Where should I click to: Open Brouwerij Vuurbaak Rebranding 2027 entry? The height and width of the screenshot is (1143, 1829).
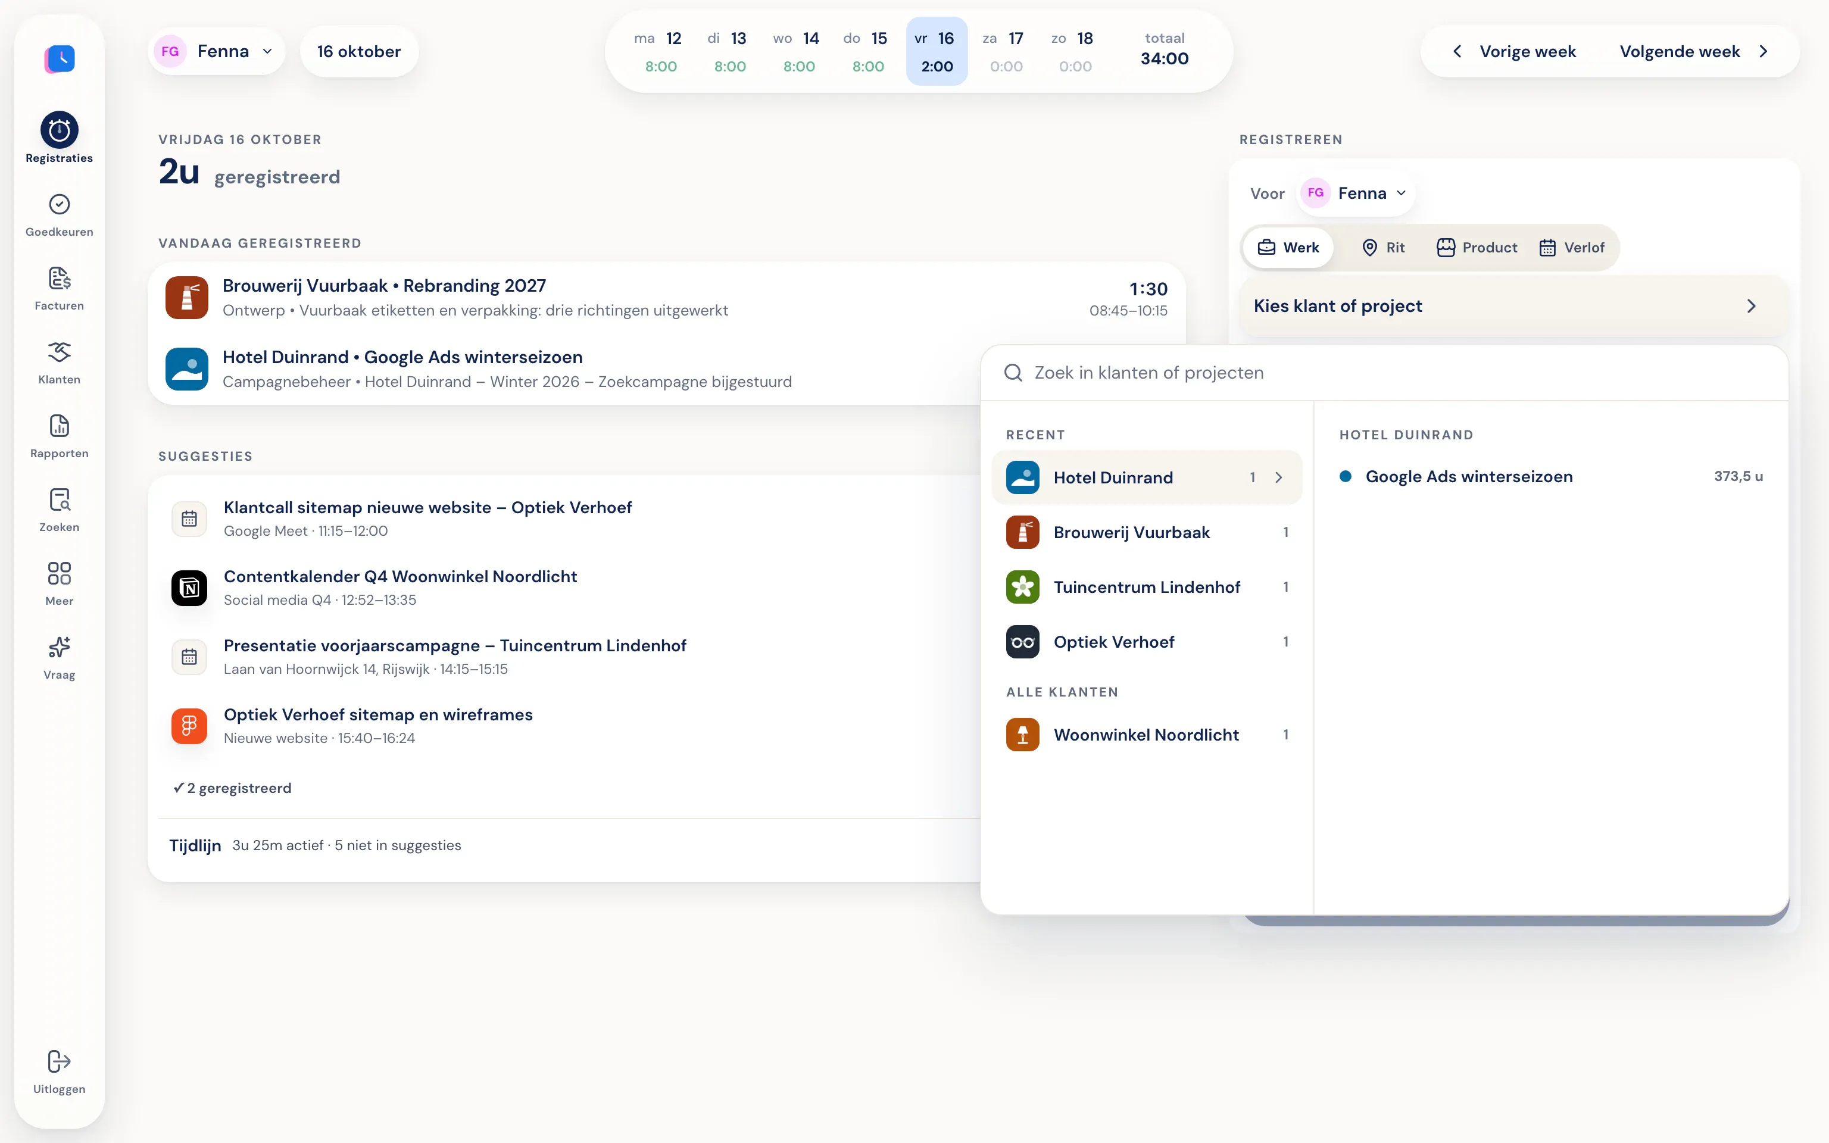click(667, 298)
